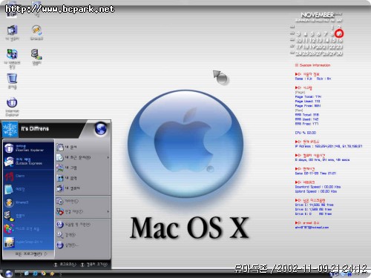The width and height of the screenshot is (371, 278).
Task: Click the user name "It's Diffrens"
Action: click(x=35, y=129)
